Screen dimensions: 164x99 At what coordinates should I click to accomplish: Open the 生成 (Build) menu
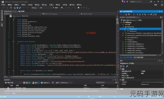coord(30,5)
